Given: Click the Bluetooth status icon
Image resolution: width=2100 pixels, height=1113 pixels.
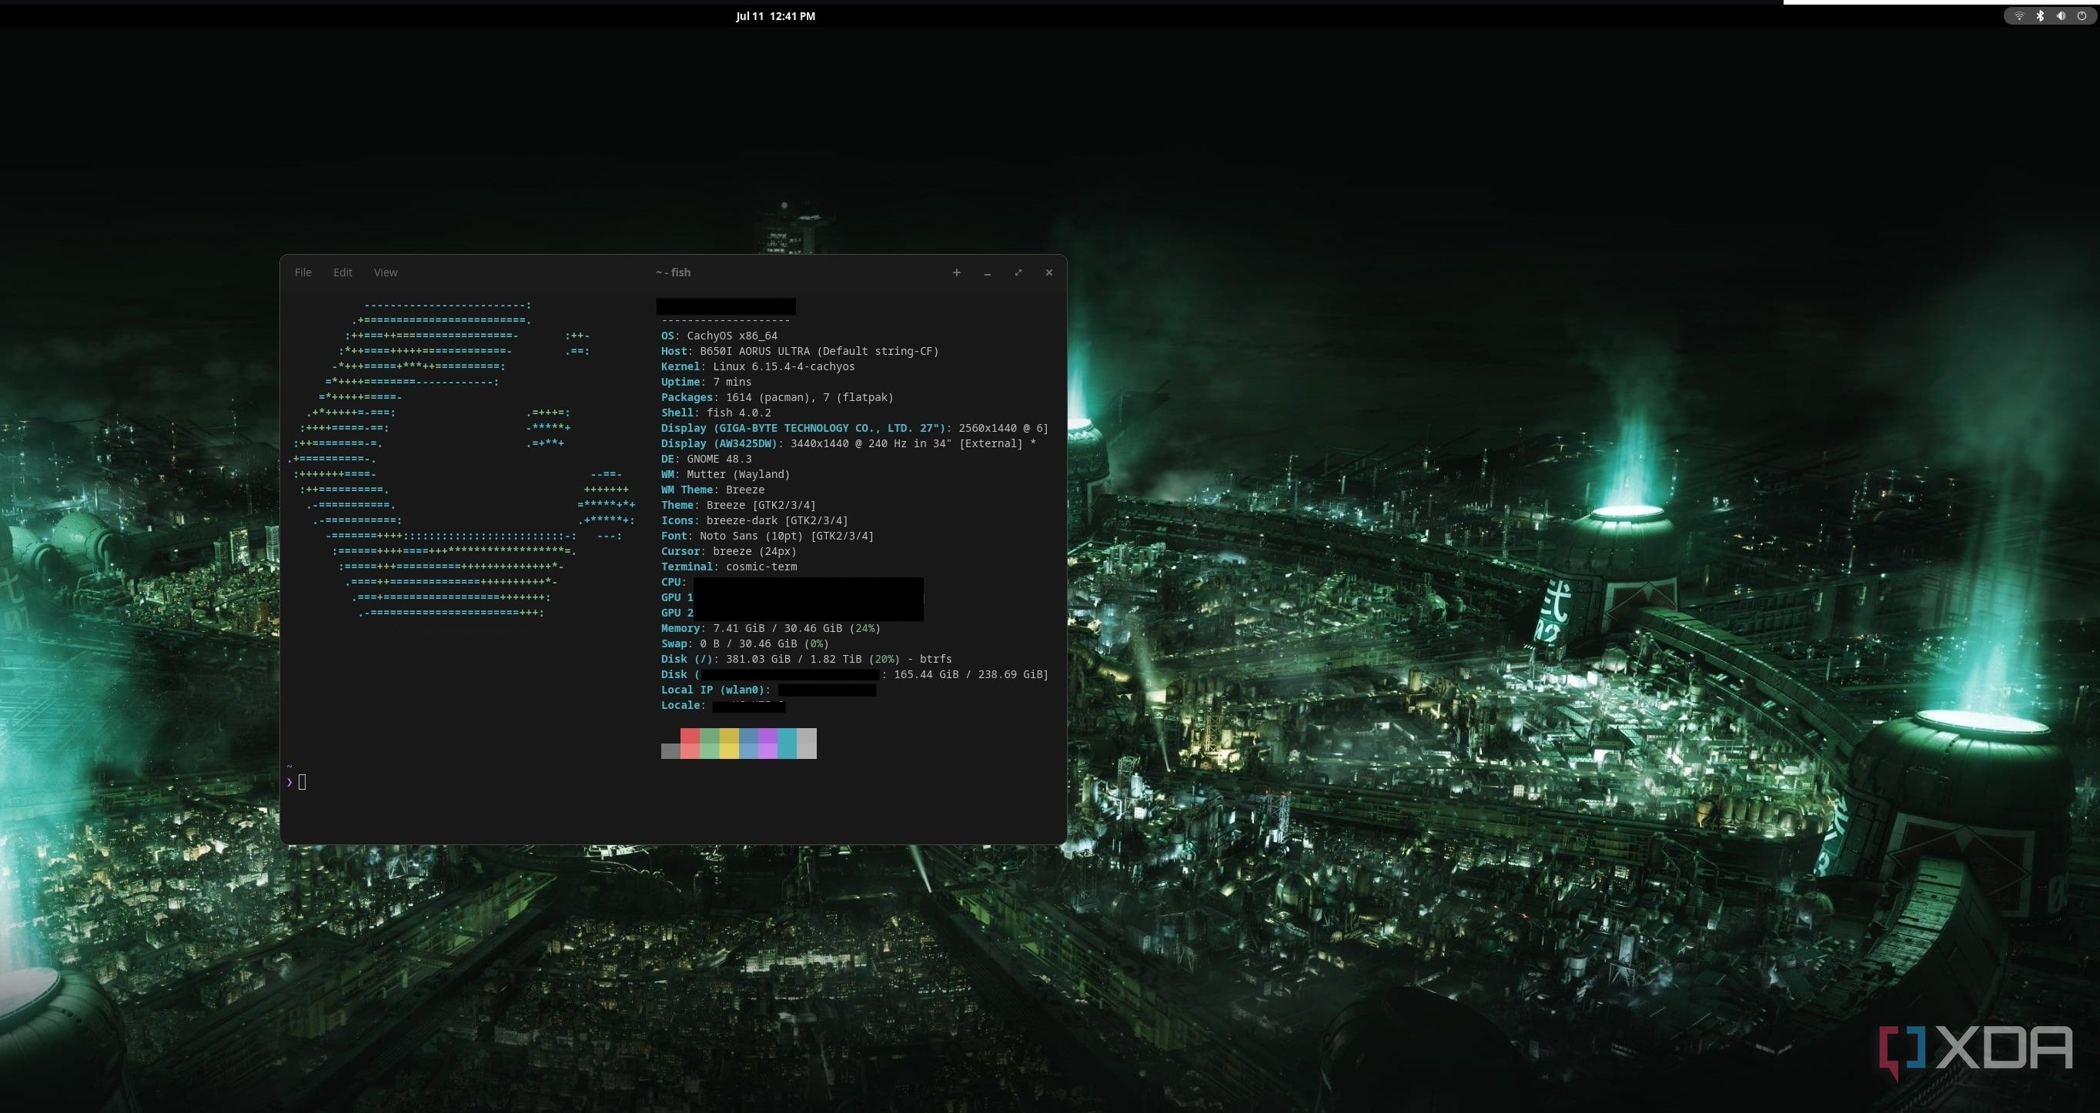Looking at the screenshot, I should pos(2040,15).
